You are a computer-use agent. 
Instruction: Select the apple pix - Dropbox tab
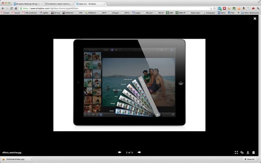coord(90,3)
